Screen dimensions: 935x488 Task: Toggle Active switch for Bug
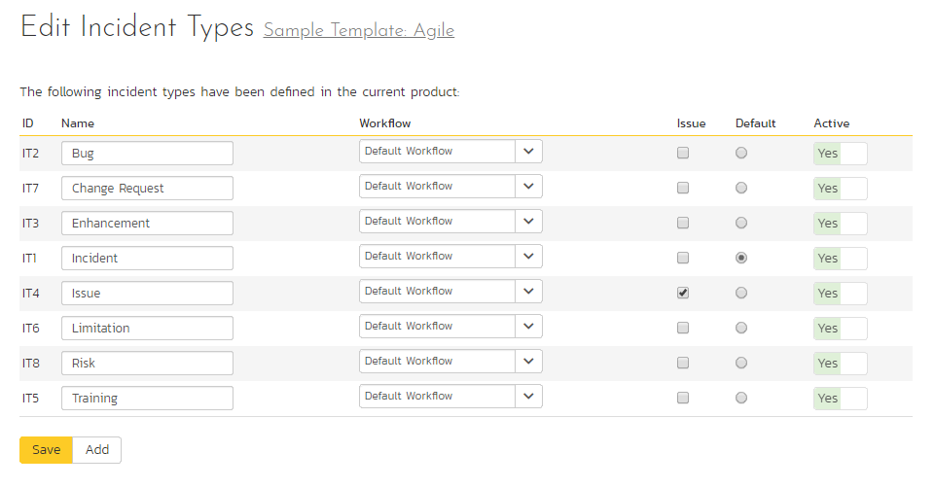841,154
